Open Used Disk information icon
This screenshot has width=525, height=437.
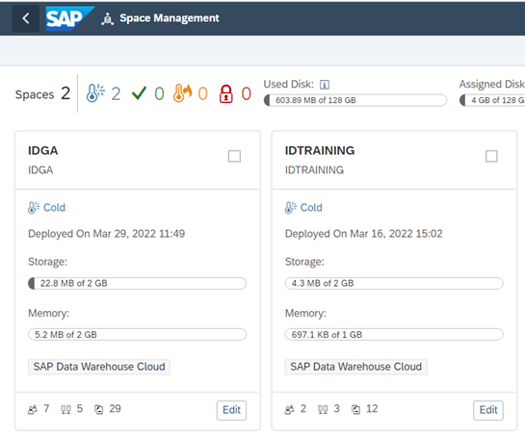pos(325,85)
